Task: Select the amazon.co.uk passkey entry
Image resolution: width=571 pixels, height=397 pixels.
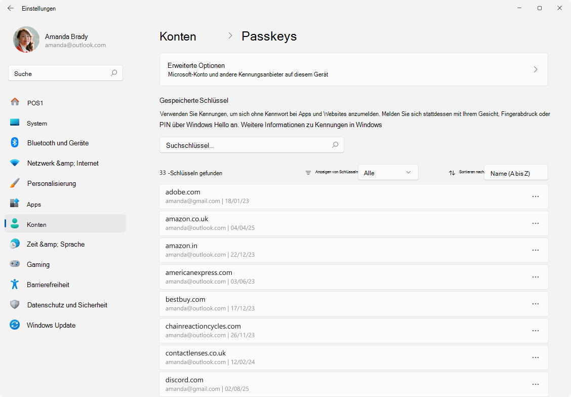Action: [354, 223]
